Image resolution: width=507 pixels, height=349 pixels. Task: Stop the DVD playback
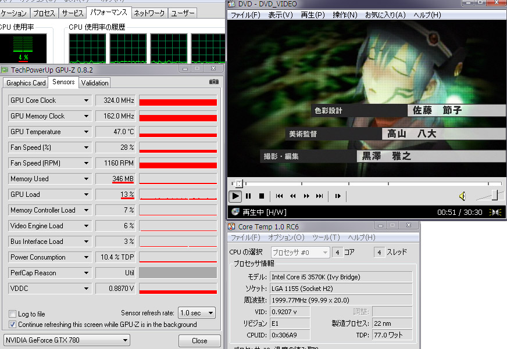point(262,196)
